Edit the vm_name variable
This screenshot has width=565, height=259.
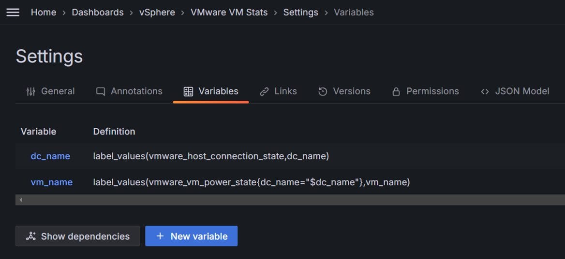pyautogui.click(x=52, y=182)
